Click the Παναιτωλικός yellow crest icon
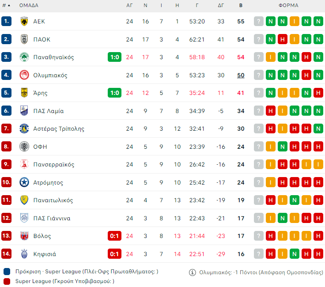The height and width of the screenshot is (287, 325). [24, 200]
